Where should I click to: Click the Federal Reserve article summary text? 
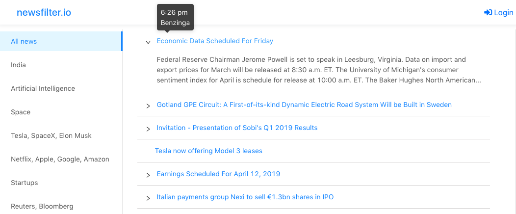pos(319,70)
